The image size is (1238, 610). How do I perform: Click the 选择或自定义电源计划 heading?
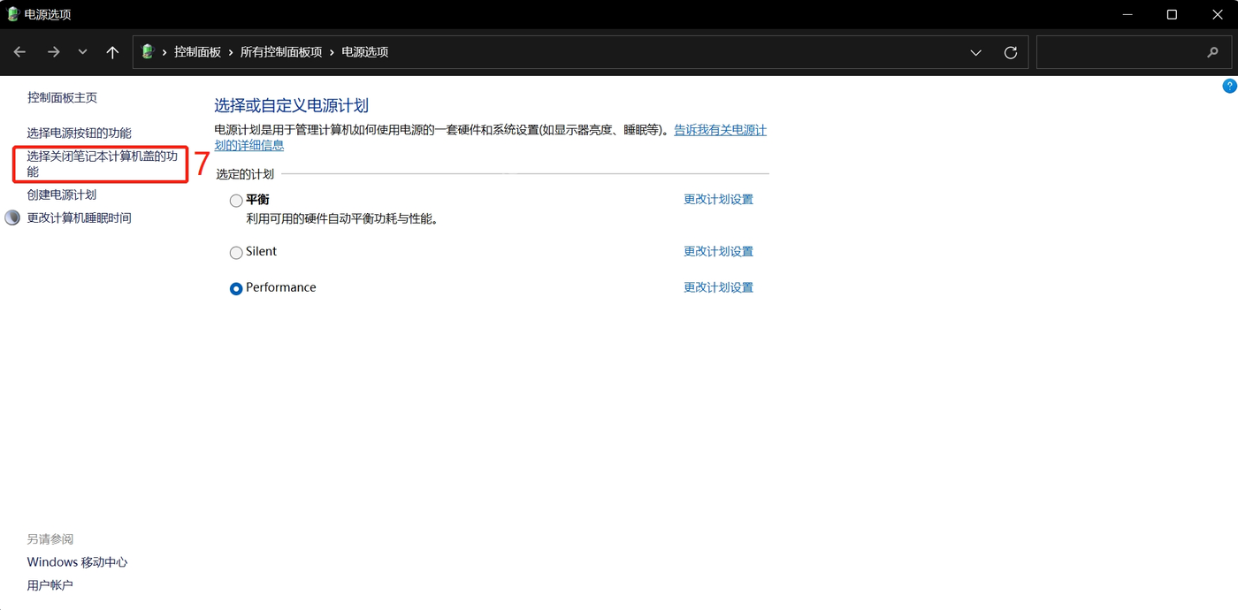291,105
